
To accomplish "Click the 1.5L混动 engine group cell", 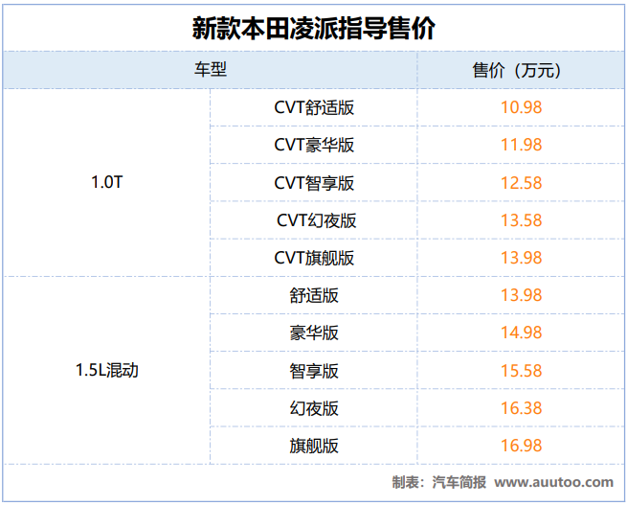I will click(x=107, y=370).
